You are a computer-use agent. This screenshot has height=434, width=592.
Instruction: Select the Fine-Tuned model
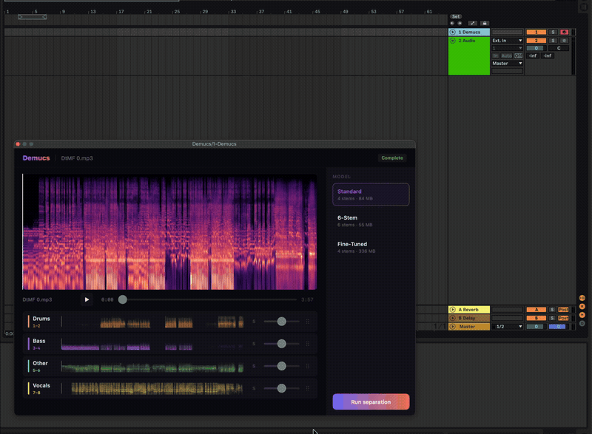coord(371,248)
